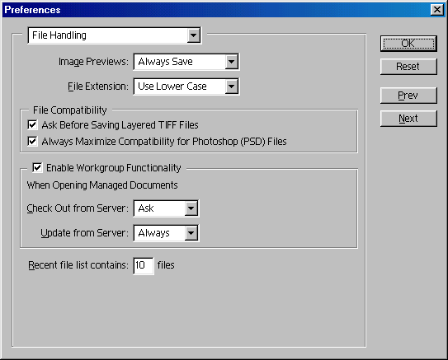Go to the Next preferences page
The image size is (448, 360).
tap(408, 119)
